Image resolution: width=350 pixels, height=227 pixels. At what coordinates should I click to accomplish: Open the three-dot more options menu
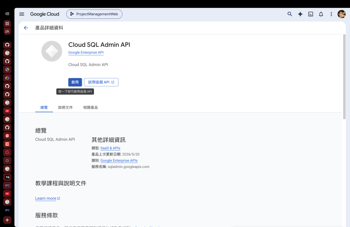coord(331,14)
